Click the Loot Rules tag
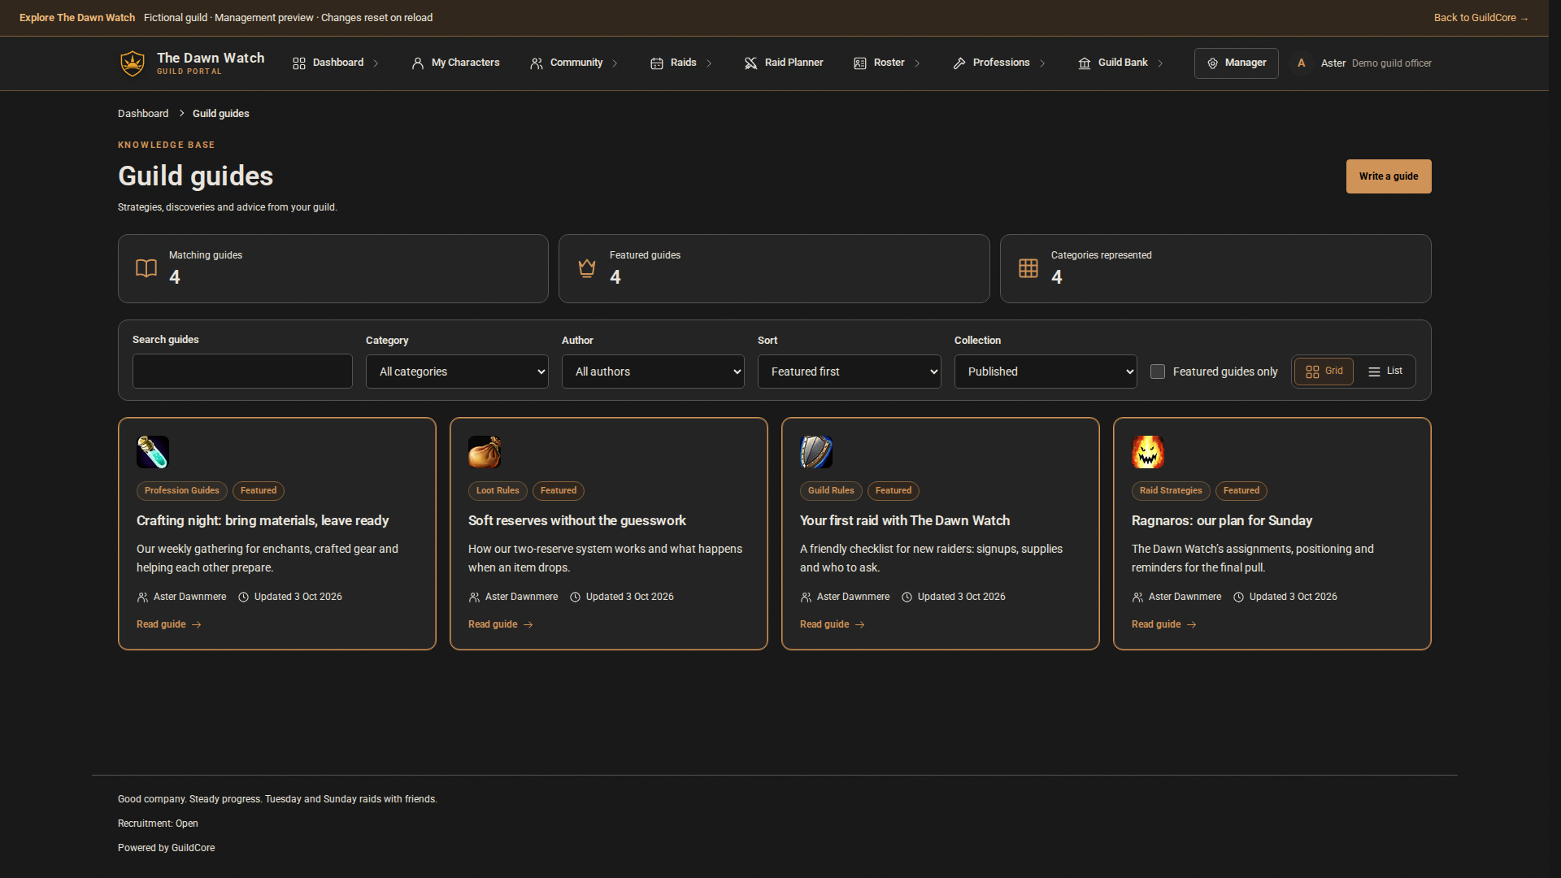This screenshot has width=1561, height=878. (498, 491)
